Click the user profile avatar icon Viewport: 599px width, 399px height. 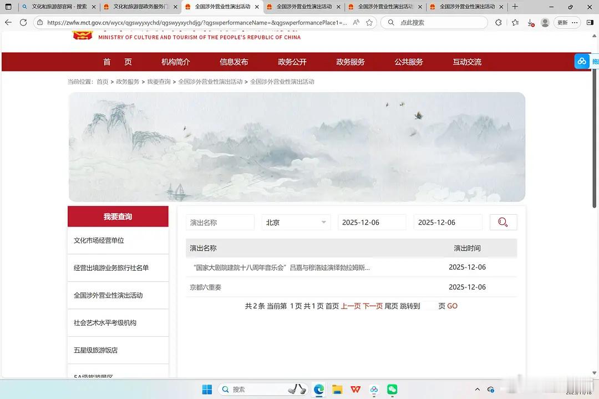545,23
